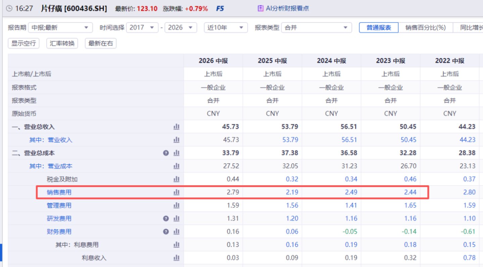Click the 报表格式 row label
Viewport: 483px width, 267px height.
click(24, 87)
